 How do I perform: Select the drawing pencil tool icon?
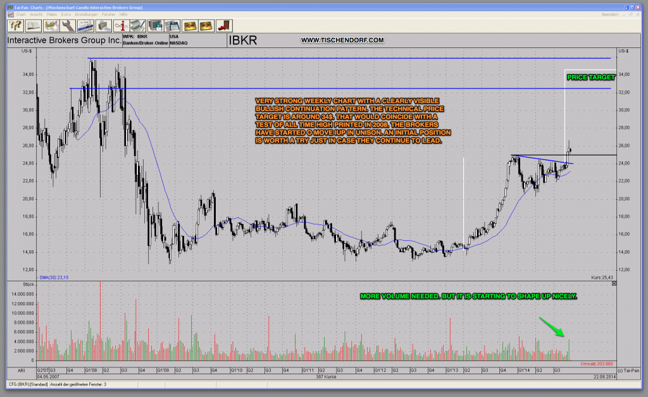pos(137,25)
